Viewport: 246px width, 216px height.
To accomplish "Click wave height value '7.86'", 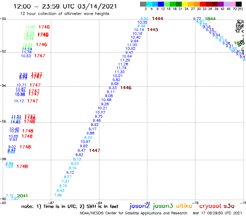I will click(x=58, y=195).
